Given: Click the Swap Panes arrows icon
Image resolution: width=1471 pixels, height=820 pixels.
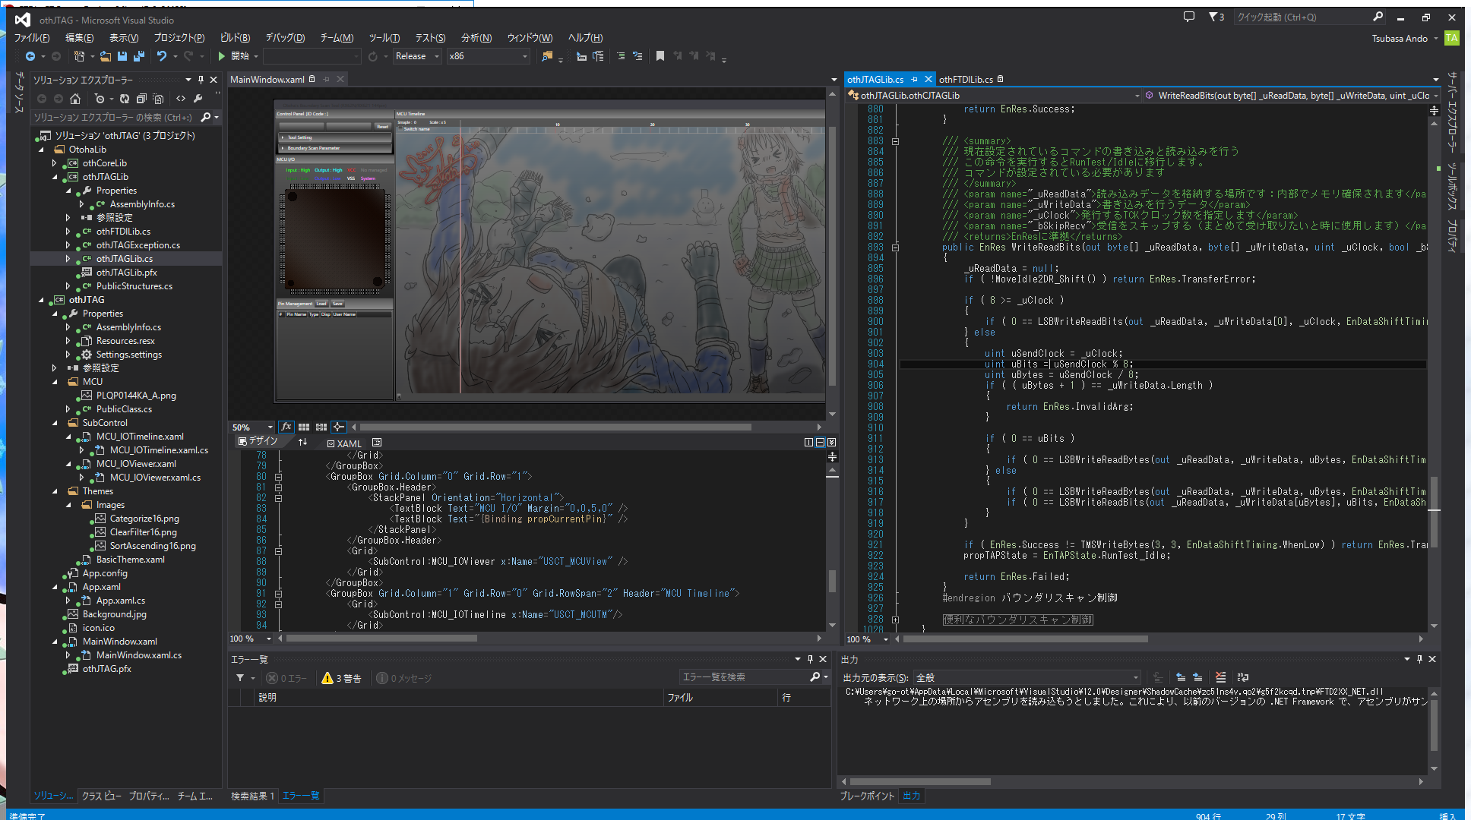Looking at the screenshot, I should click(302, 442).
